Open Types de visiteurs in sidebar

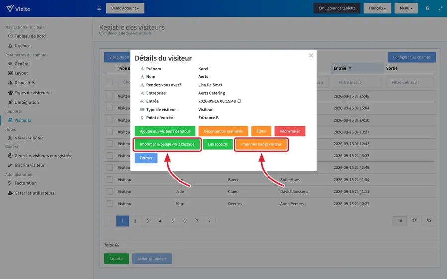32,92
